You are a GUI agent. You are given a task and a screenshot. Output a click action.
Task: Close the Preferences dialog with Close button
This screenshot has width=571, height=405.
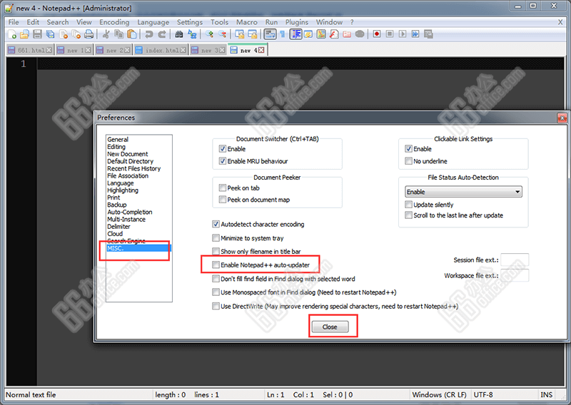tap(330, 327)
